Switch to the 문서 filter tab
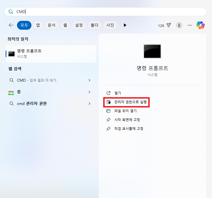 [51, 25]
